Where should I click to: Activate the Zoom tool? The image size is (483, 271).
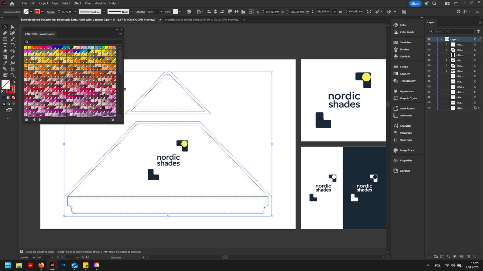(13, 75)
